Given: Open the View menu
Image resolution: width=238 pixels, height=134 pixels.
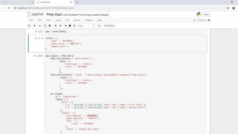Looking at the screenshot, I should click(48, 20).
